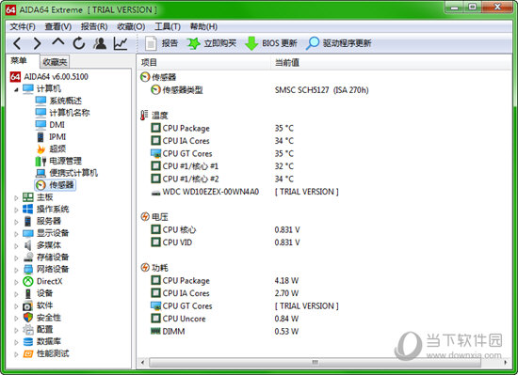The image size is (518, 375).
Task: Expand the 服务器 tree node arrow
Action: [x=16, y=222]
